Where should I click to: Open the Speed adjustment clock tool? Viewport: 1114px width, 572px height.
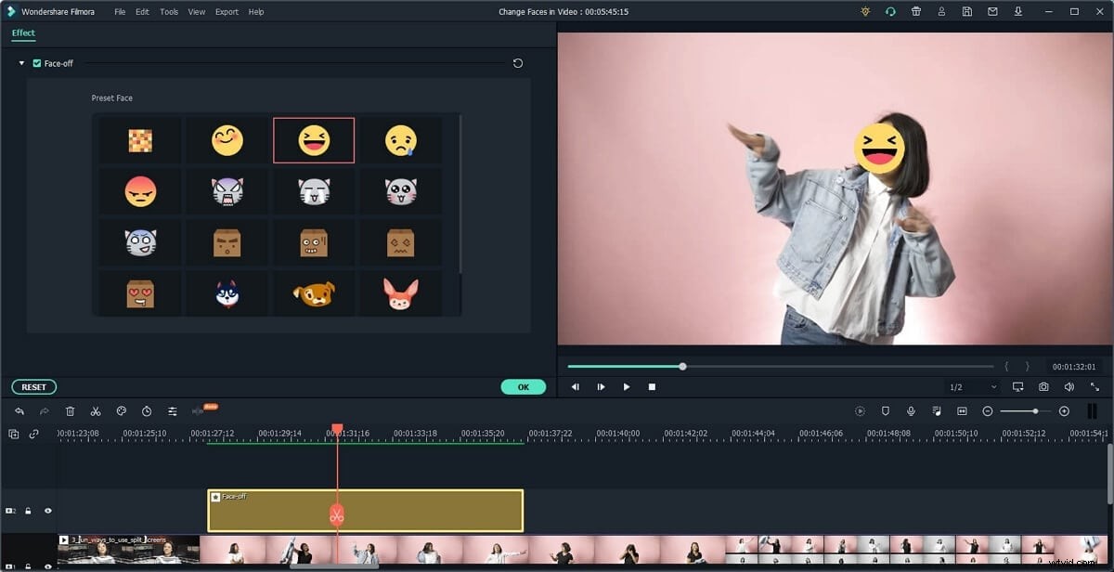(147, 411)
